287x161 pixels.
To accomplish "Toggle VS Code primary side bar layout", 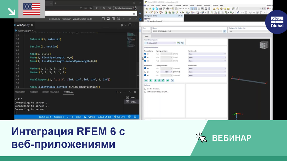I will coord(103,19).
